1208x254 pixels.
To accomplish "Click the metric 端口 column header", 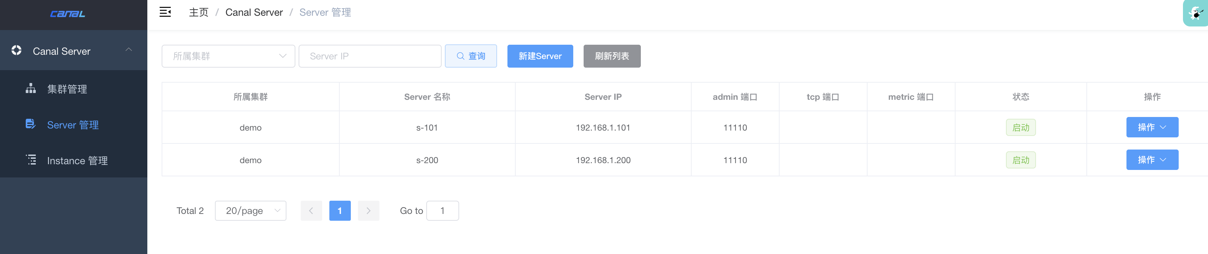I will tap(911, 97).
